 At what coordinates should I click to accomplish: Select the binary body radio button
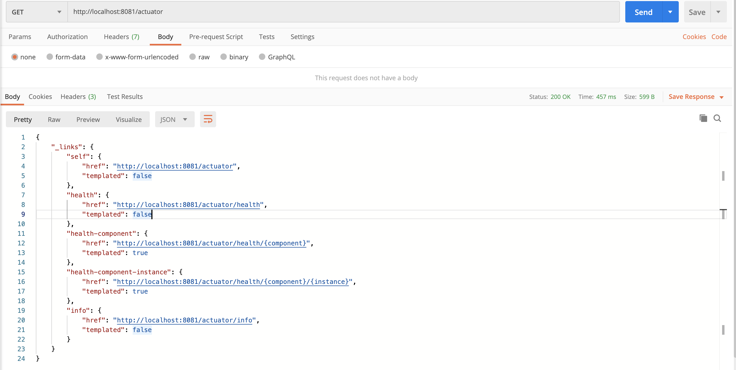[x=224, y=57]
